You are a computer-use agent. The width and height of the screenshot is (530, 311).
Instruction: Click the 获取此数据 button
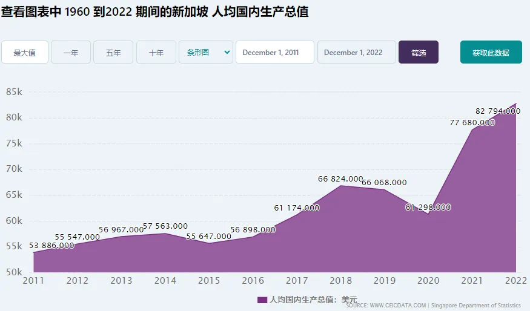(x=491, y=53)
